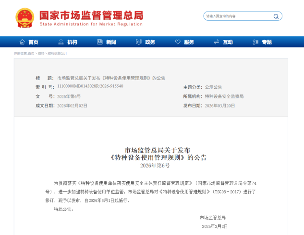This screenshot has height=235, width=304.
Task: Click the national emblem logo
Action: (24, 18)
